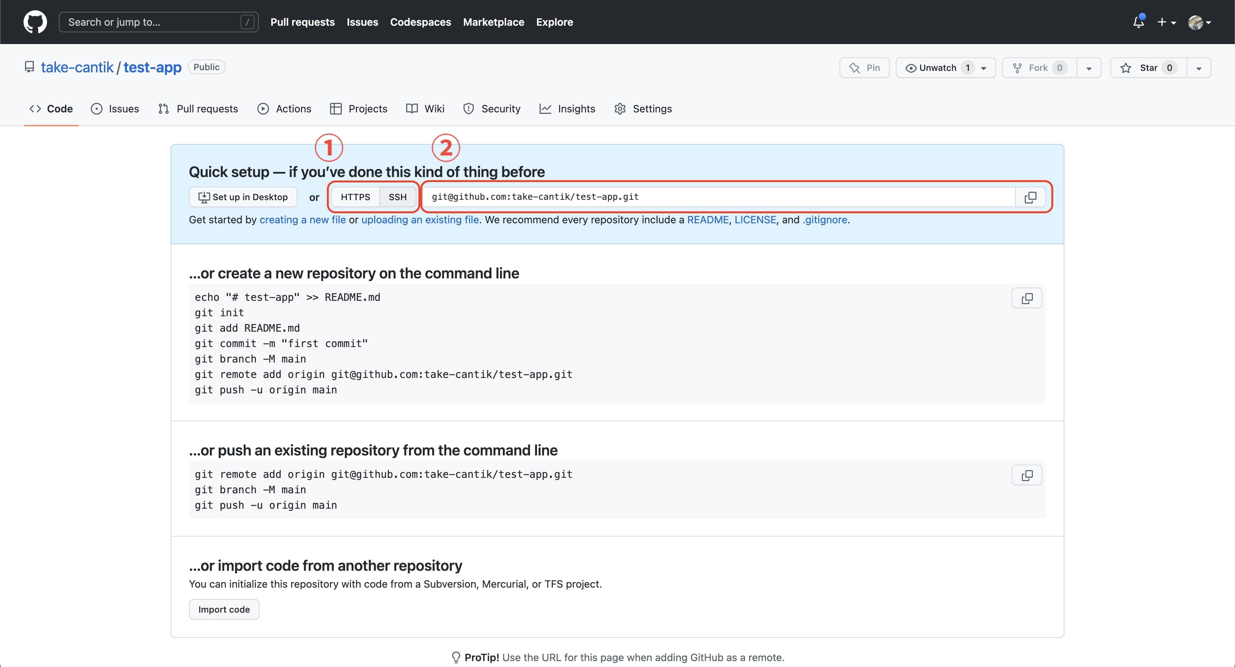The image size is (1235, 667).
Task: Copy the push existing repository commands
Action: coord(1027,475)
